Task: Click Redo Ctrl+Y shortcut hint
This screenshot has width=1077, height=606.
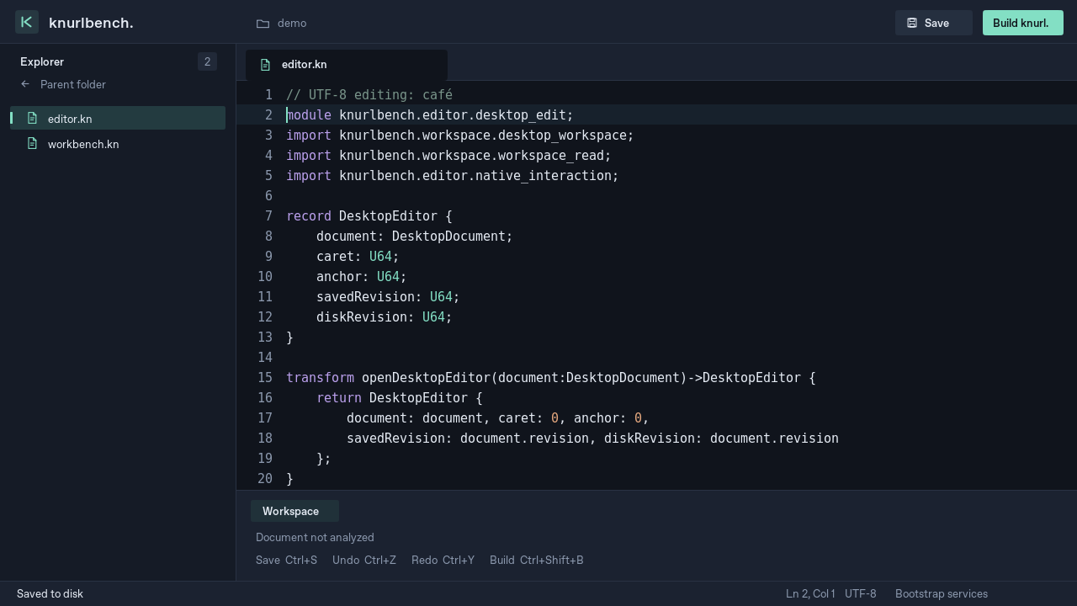Action: tap(443, 560)
